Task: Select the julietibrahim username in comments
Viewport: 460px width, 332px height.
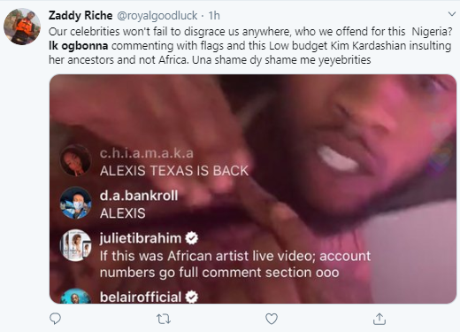Action: tap(141, 238)
